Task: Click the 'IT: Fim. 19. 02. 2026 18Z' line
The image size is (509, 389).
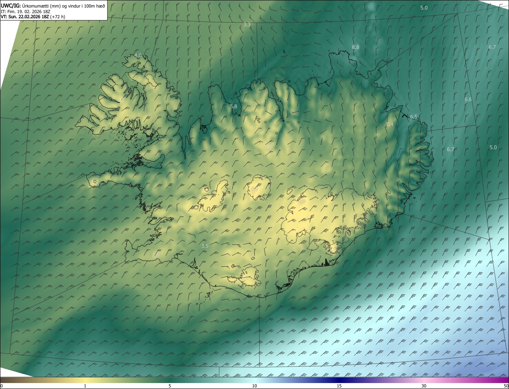Action: (25, 12)
